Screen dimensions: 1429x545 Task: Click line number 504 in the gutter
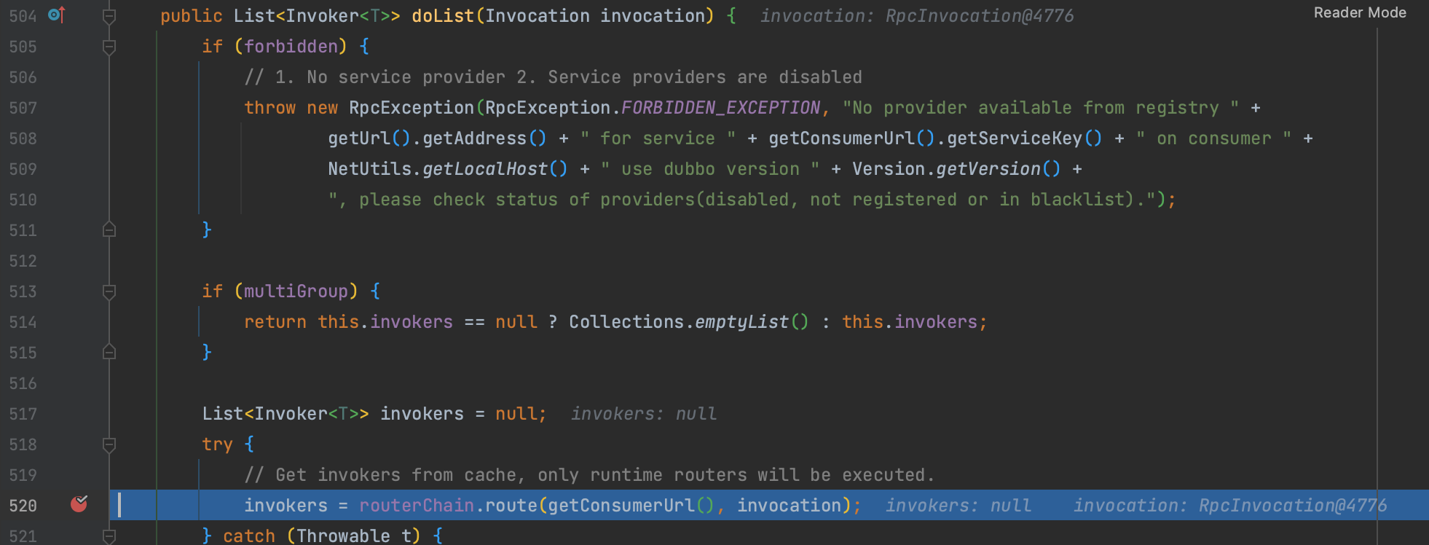point(23,16)
